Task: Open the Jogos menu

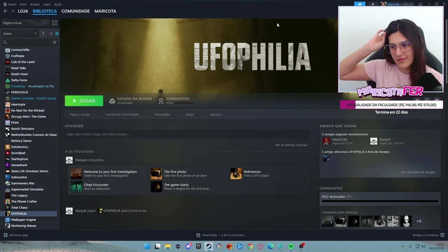Action: click(47, 4)
